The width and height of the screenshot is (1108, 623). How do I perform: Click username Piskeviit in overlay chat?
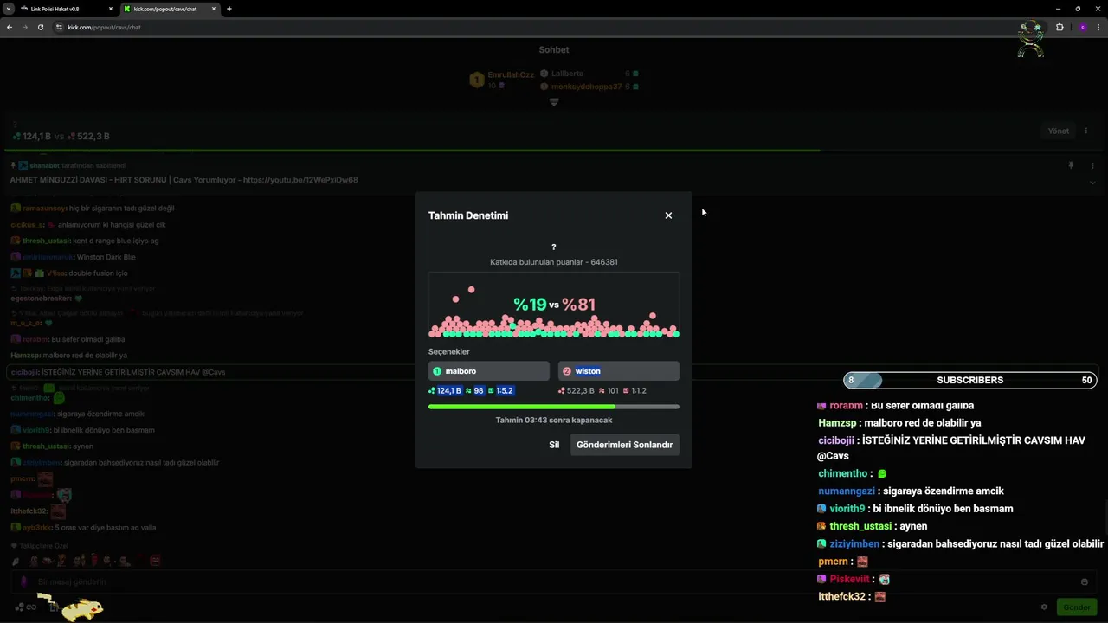pos(849,579)
